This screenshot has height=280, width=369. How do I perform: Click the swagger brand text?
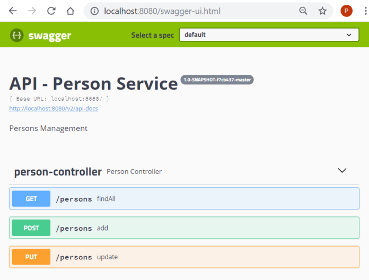click(x=50, y=36)
